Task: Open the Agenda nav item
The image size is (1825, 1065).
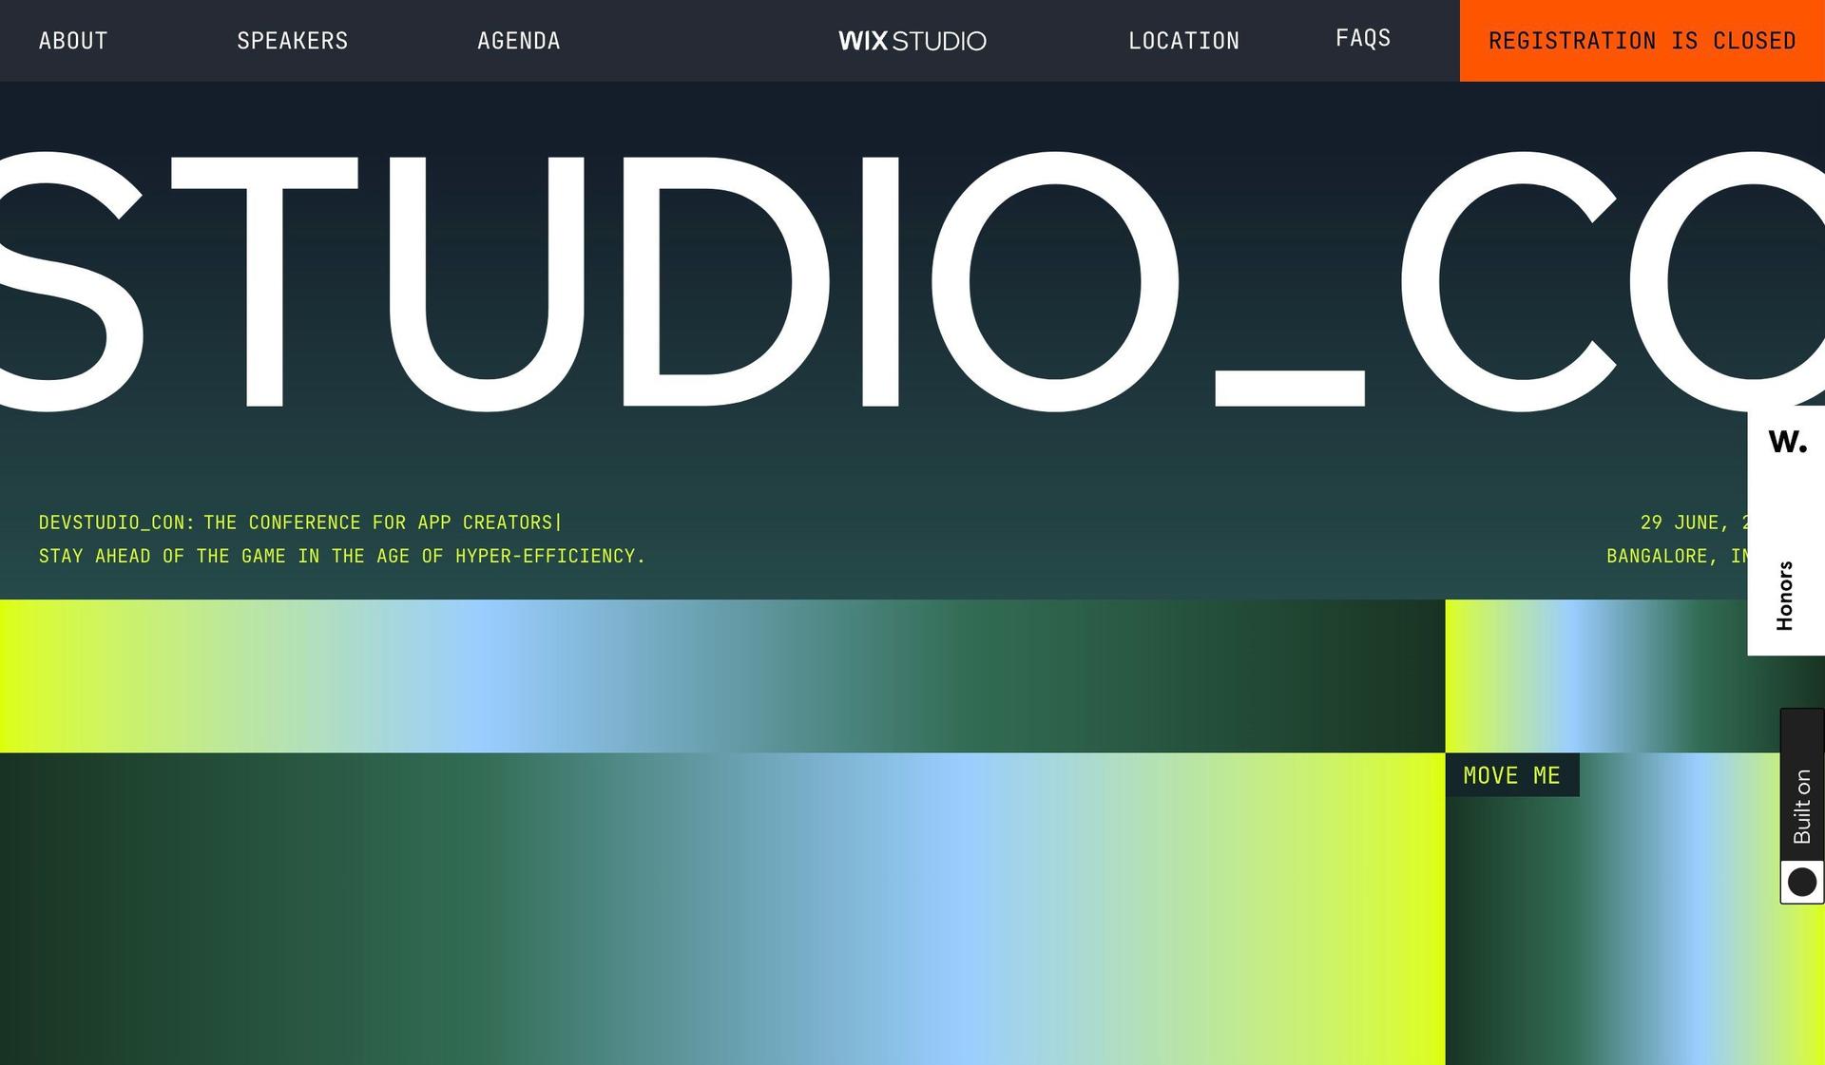Action: coord(518,41)
